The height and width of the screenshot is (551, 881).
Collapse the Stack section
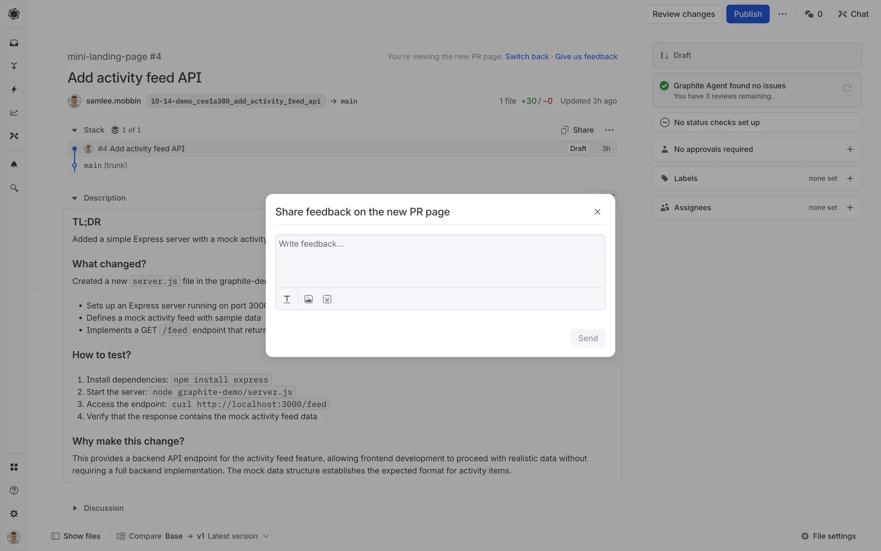coord(74,130)
